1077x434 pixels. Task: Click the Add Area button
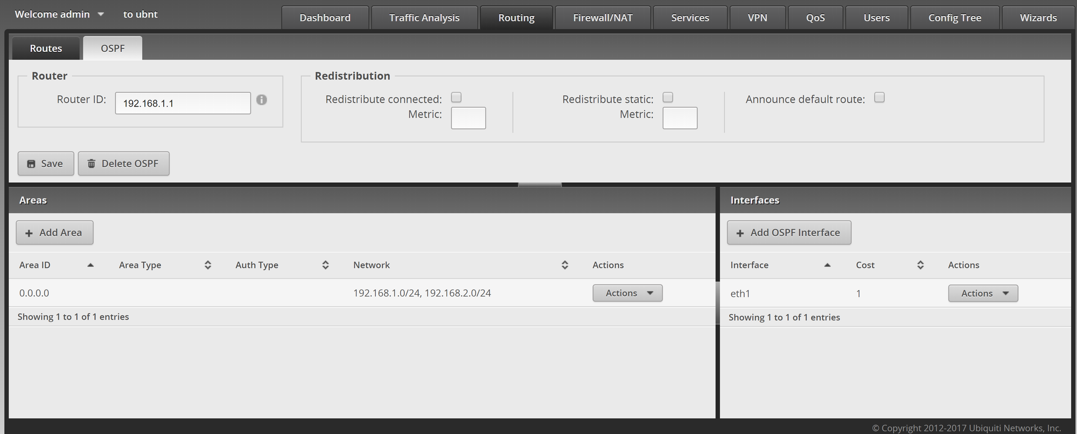[x=54, y=233]
